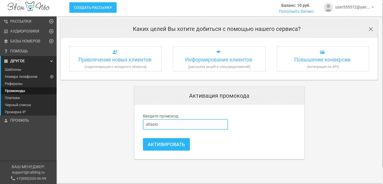The image size is (383, 184).
Task: Go to Рефералы page
Action: tap(14, 84)
